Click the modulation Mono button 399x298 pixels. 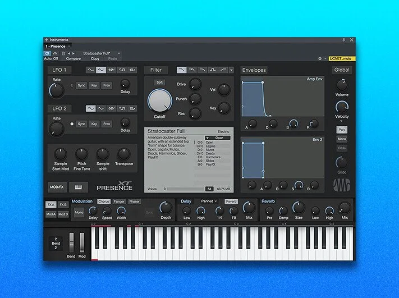tap(79, 212)
